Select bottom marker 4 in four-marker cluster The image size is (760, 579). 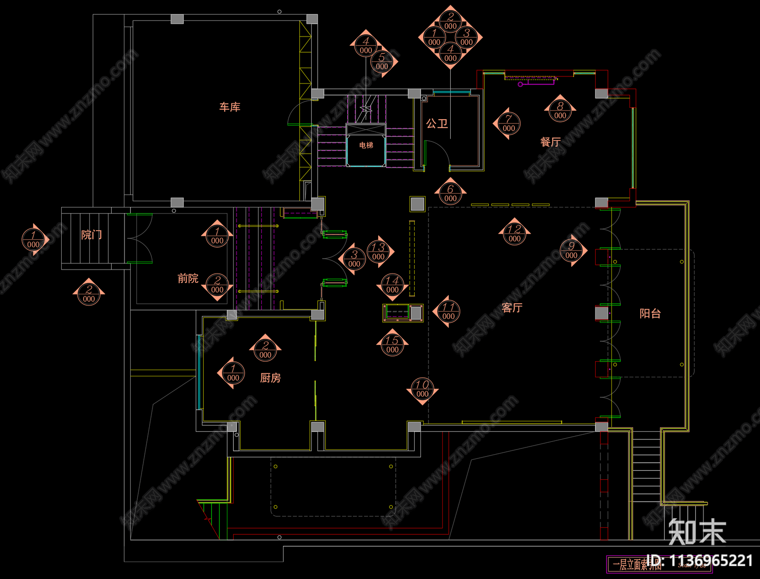tap(450, 54)
